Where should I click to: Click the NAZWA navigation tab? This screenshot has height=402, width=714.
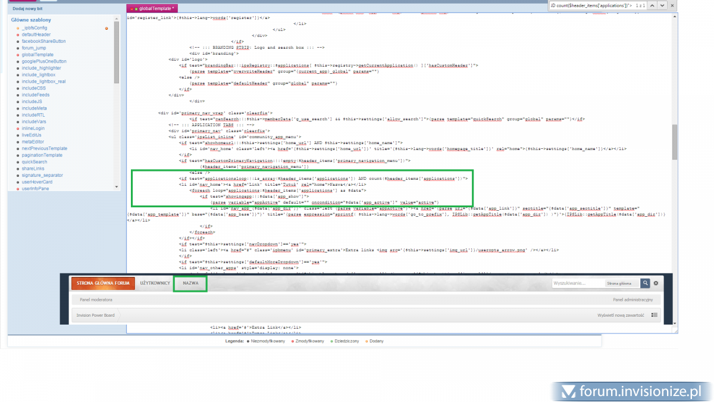tap(190, 283)
